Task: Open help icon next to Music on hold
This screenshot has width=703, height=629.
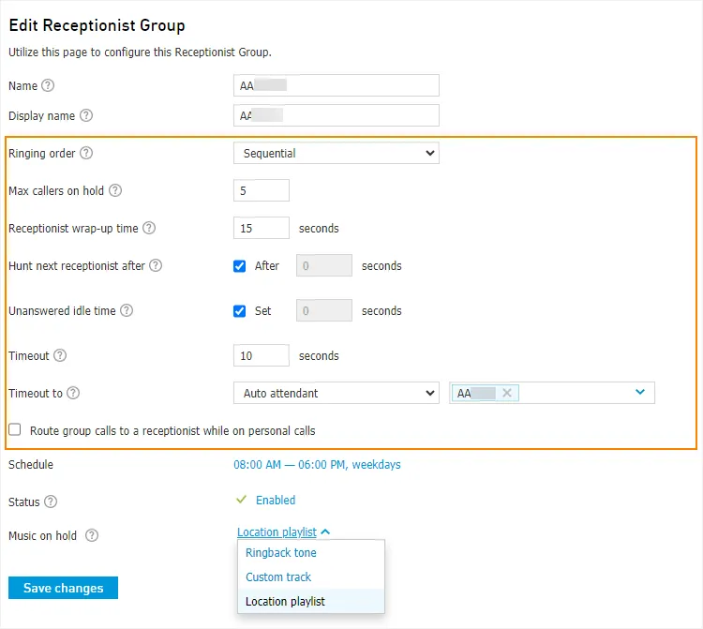Action: (92, 535)
